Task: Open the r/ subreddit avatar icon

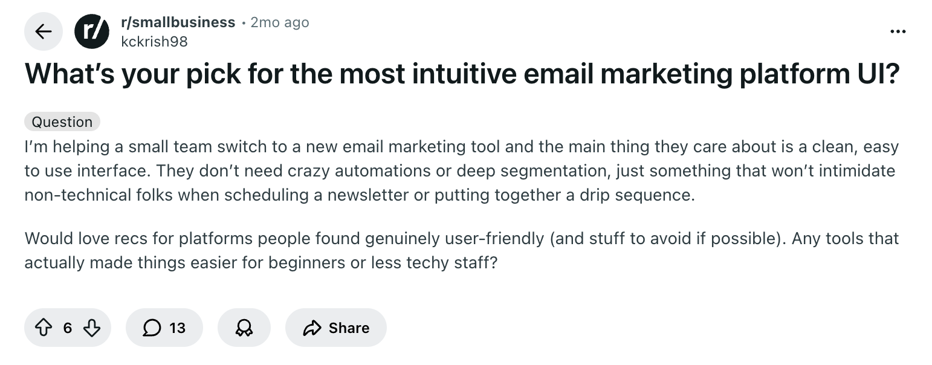Action: [x=91, y=32]
